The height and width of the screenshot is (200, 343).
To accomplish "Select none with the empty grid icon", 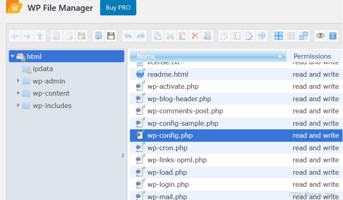I will click(x=291, y=36).
